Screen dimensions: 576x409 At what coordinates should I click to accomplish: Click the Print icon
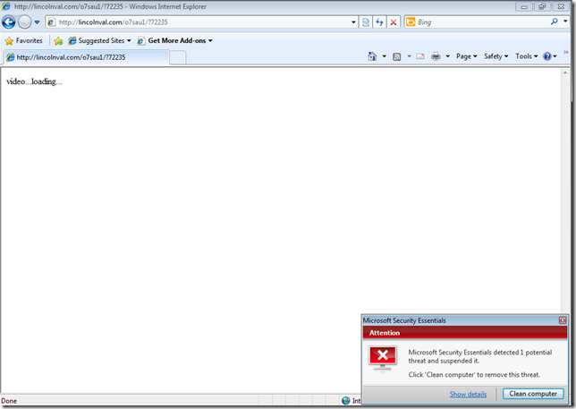coord(436,56)
